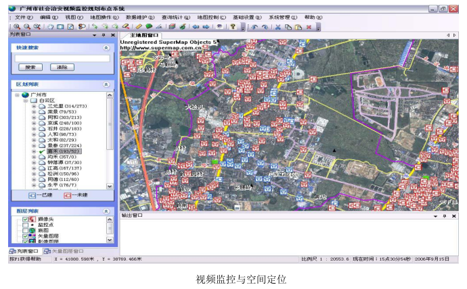
Task: Click the 清除 button
Action: [x=62, y=68]
